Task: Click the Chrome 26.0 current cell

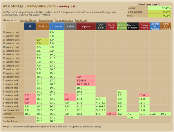Action: click(57, 114)
